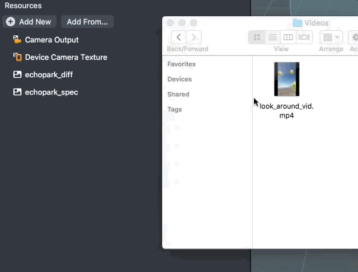The height and width of the screenshot is (272, 358).
Task: Open the Add From... resource menu
Action: (87, 22)
